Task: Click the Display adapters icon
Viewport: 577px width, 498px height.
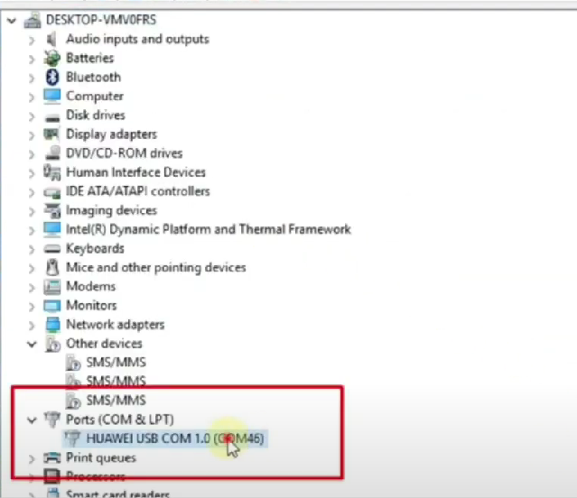Action: coord(51,134)
